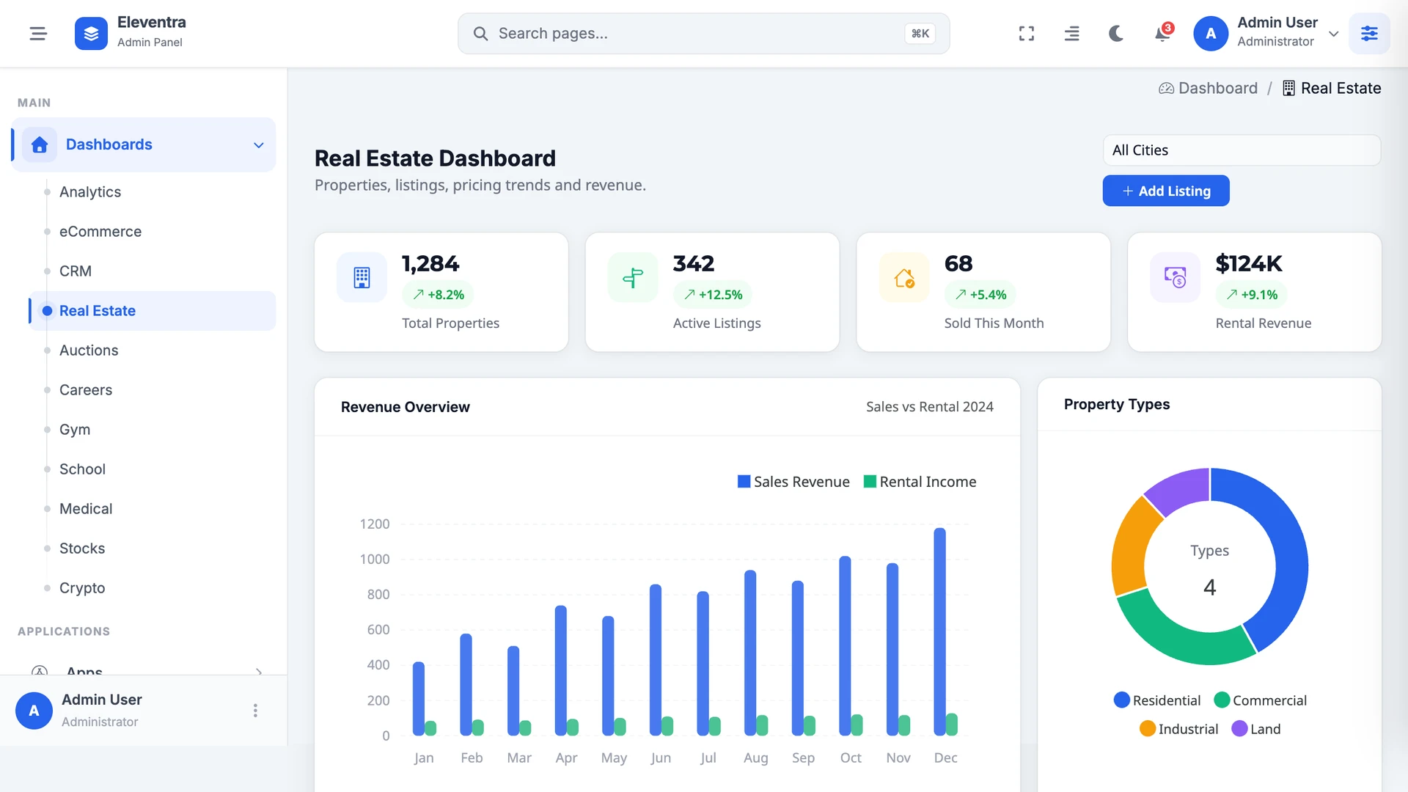Open the eCommerce dashboard
Image resolution: width=1408 pixels, height=792 pixels.
(x=100, y=232)
